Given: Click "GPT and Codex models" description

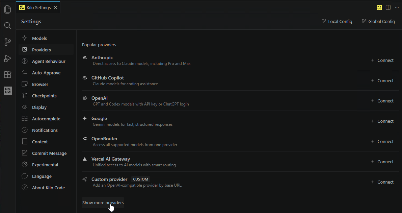Looking at the screenshot, I should pyautogui.click(x=141, y=104).
